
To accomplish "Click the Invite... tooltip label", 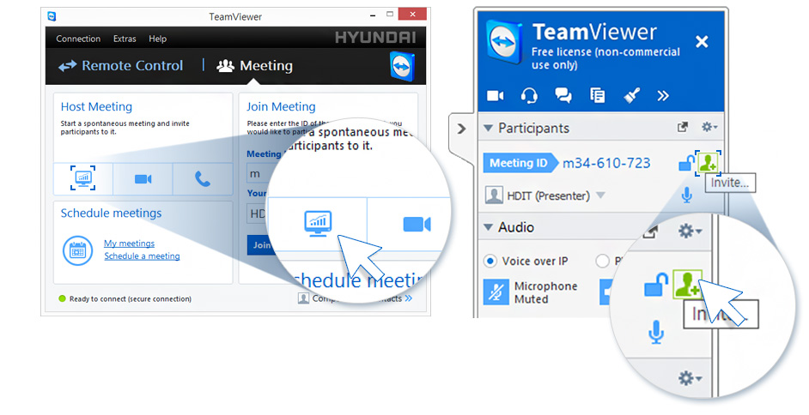I will (730, 183).
